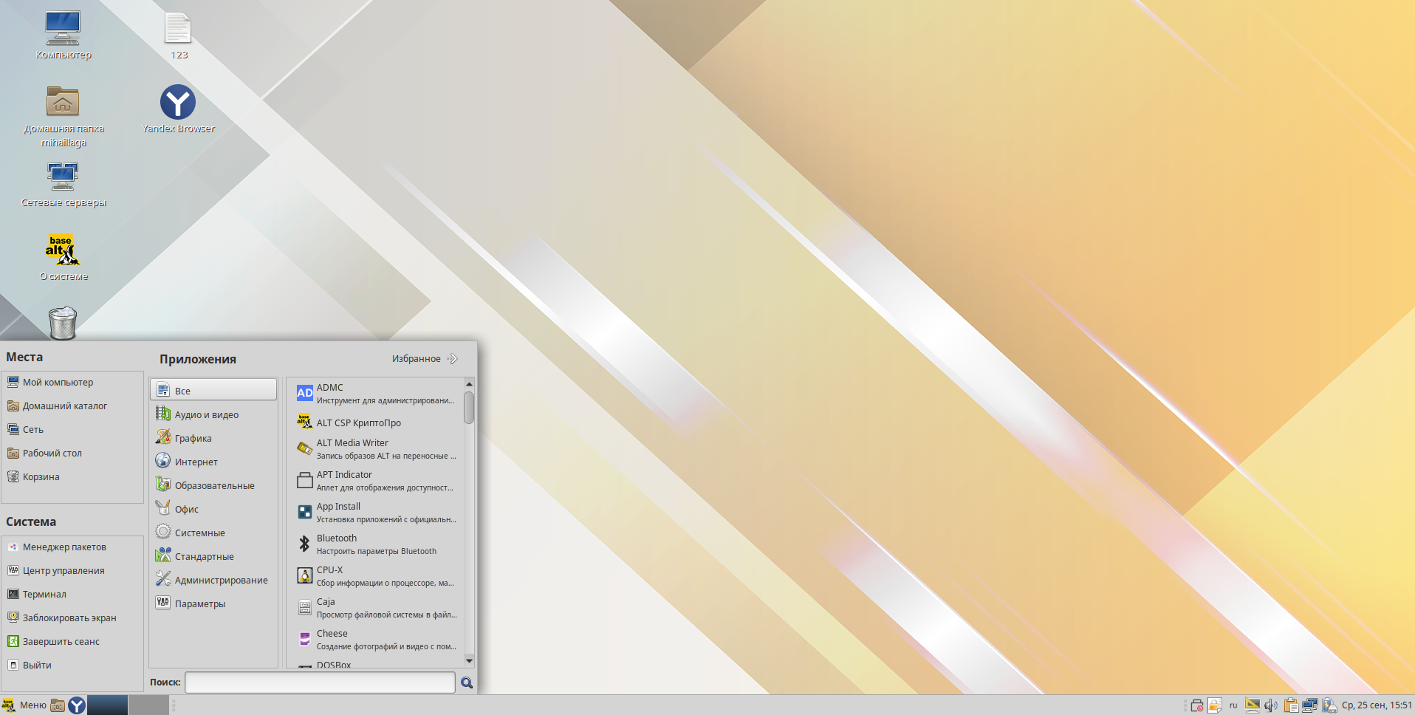Click the application list scrollbar thumb

(469, 408)
